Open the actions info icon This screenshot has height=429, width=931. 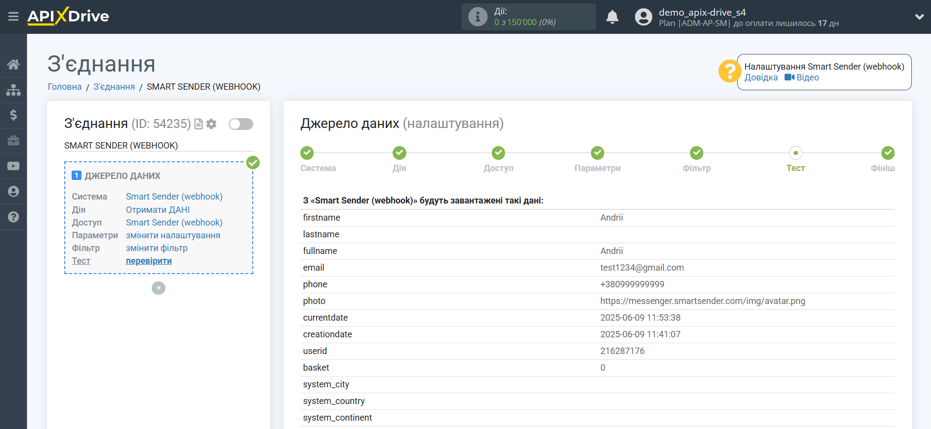click(x=478, y=17)
